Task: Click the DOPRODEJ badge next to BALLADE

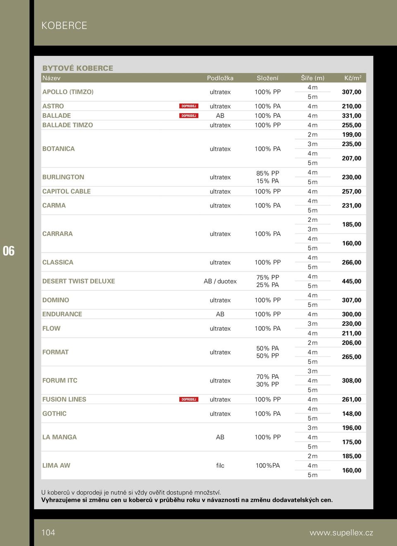Action: coord(189,115)
